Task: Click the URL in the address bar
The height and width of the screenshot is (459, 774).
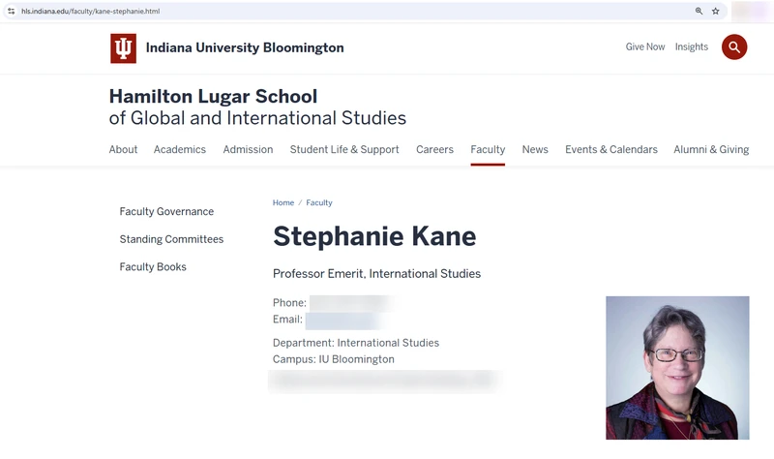Action: click(x=90, y=11)
